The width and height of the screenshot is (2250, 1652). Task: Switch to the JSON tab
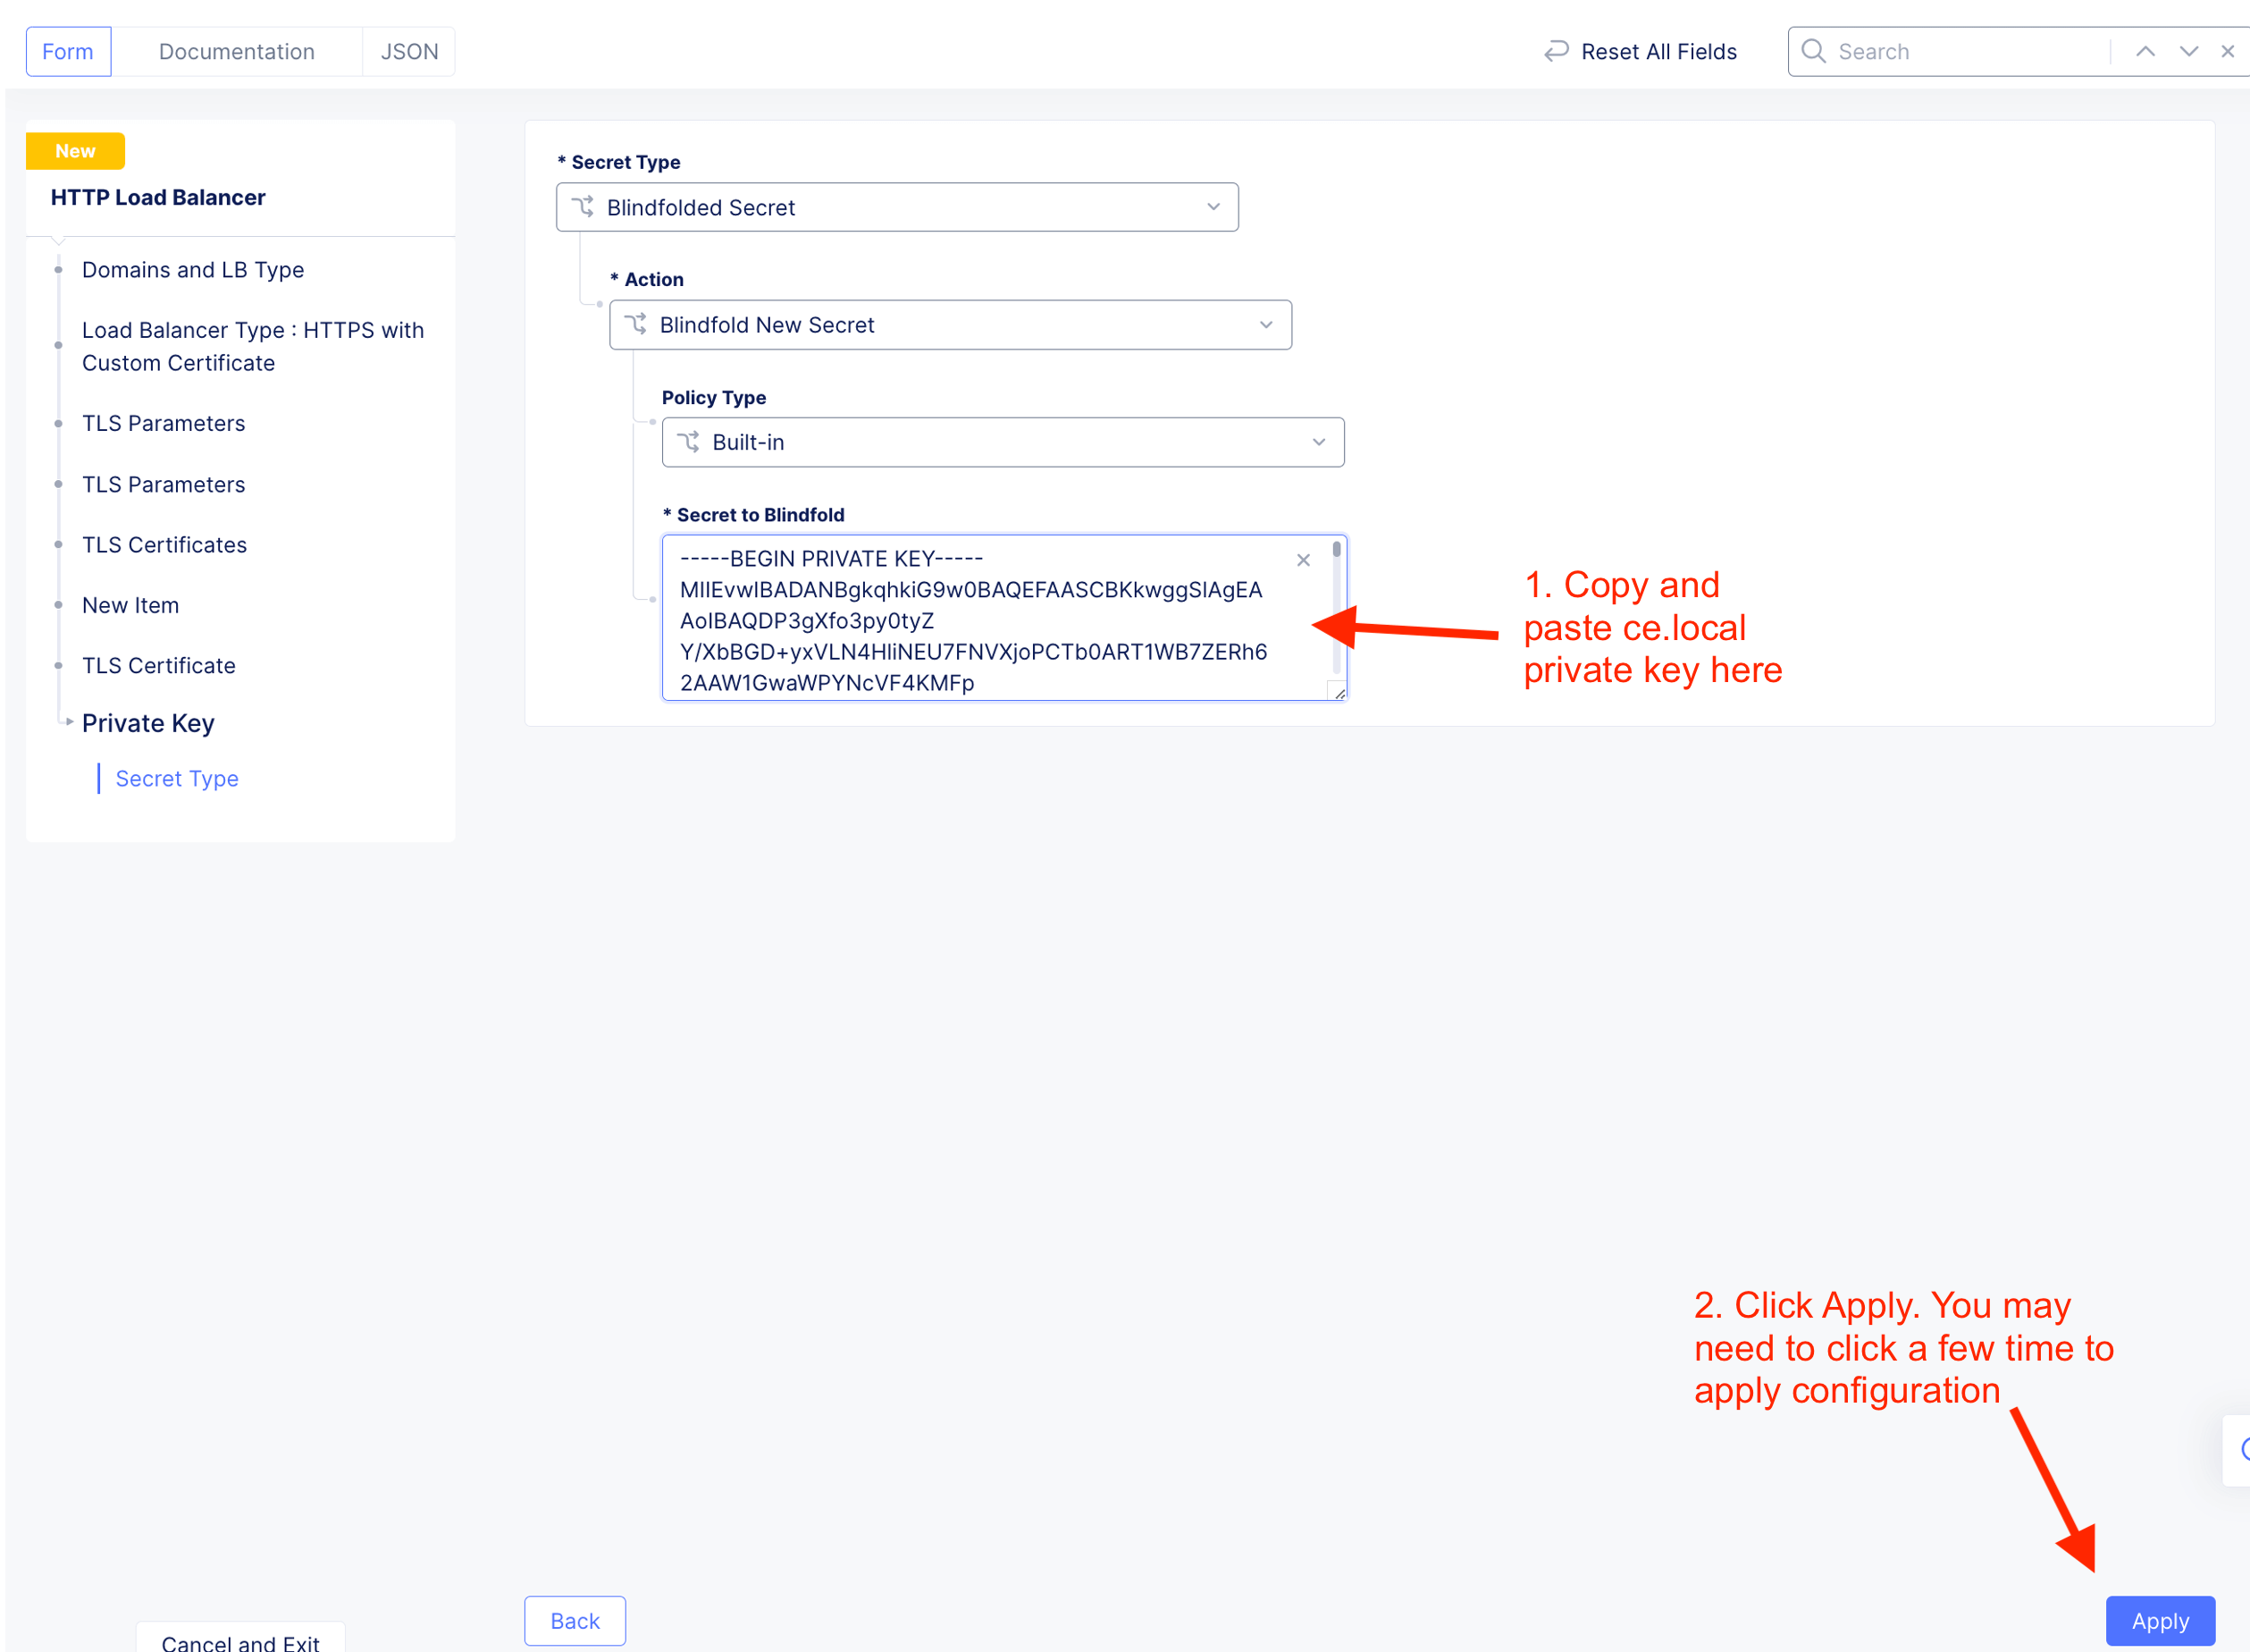tap(409, 52)
